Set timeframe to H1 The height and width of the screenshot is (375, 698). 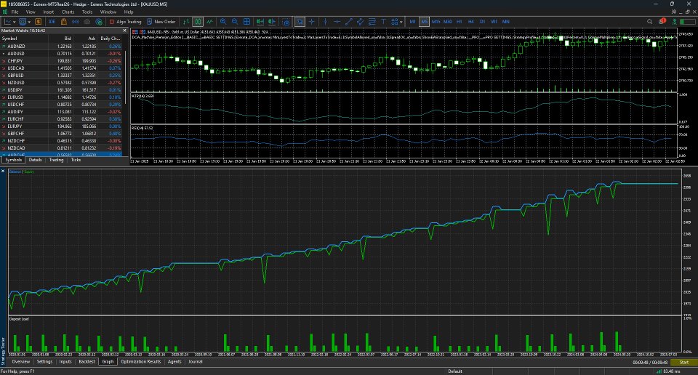point(459,21)
